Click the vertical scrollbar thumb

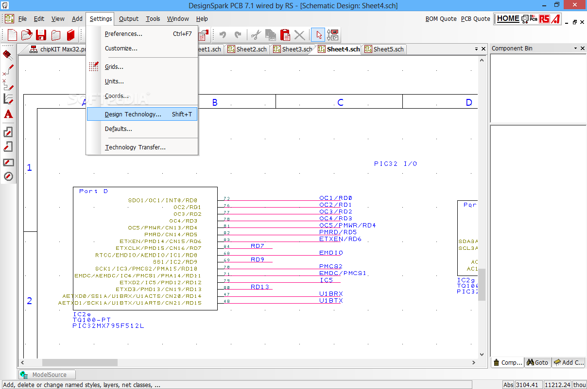pos(482,284)
